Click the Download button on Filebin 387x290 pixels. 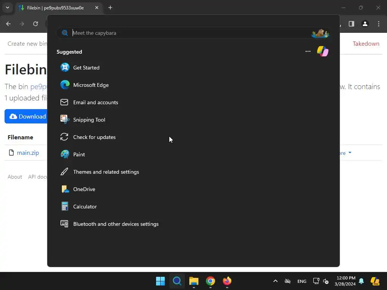(x=26, y=116)
